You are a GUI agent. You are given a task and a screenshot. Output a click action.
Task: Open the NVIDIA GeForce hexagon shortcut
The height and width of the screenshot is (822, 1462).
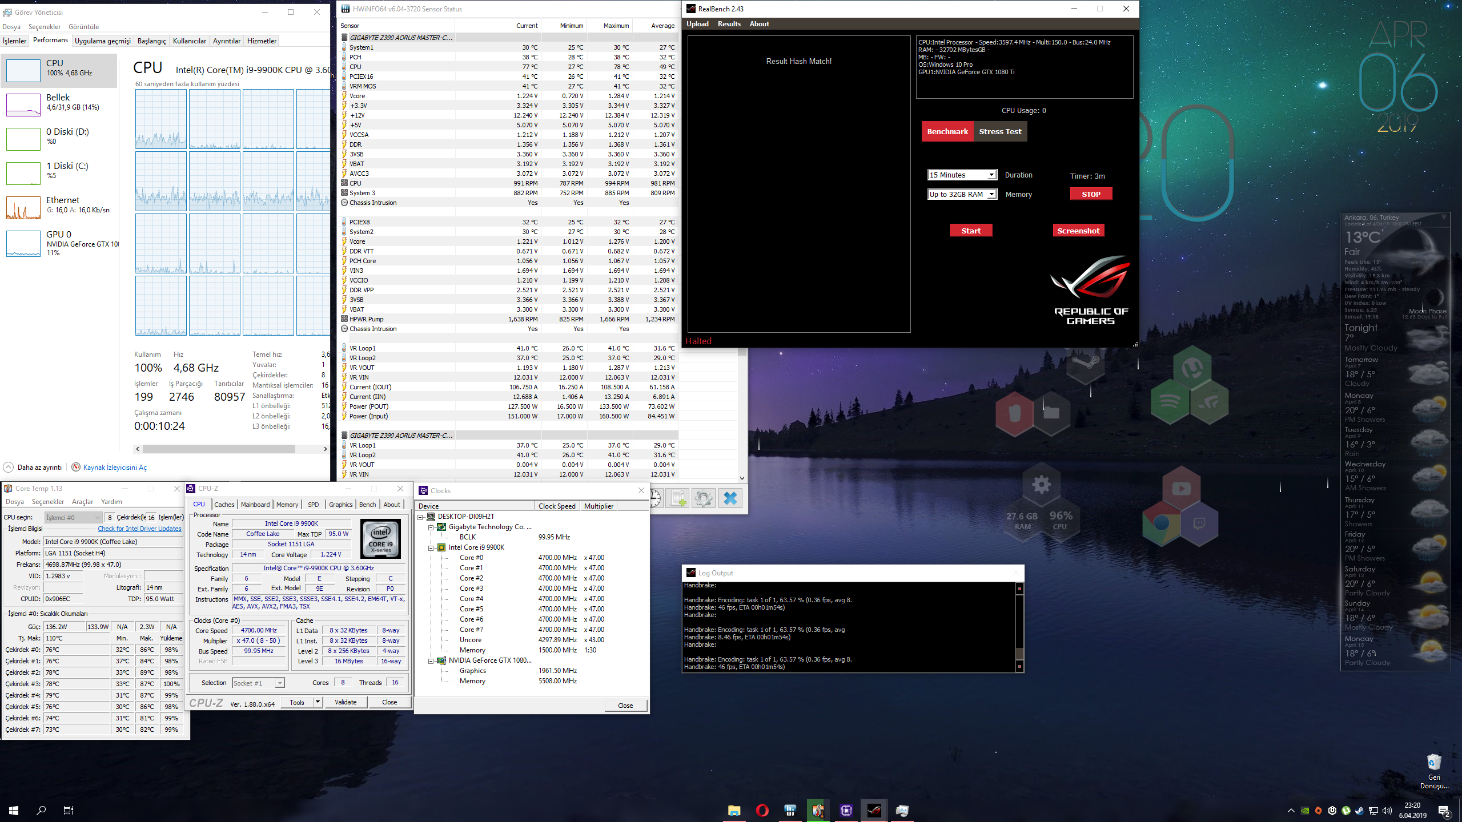[x=1209, y=403]
